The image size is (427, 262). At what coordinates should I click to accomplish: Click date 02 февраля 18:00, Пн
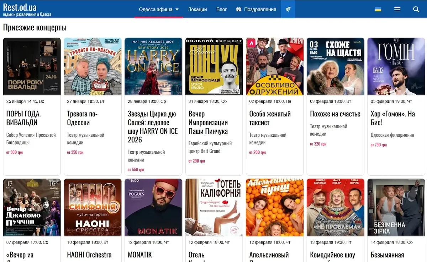tap(270, 102)
